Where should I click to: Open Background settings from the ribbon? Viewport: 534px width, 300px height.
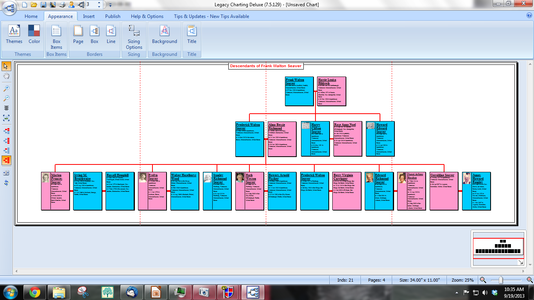[x=164, y=35]
